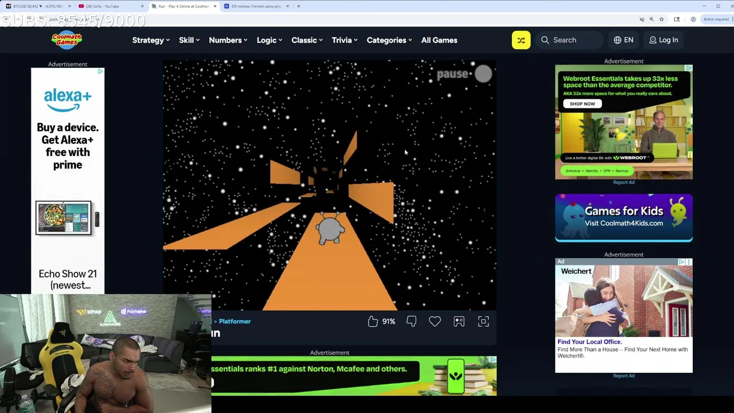This screenshot has width=734, height=413.
Task: Go to All Games page
Action: click(x=439, y=40)
